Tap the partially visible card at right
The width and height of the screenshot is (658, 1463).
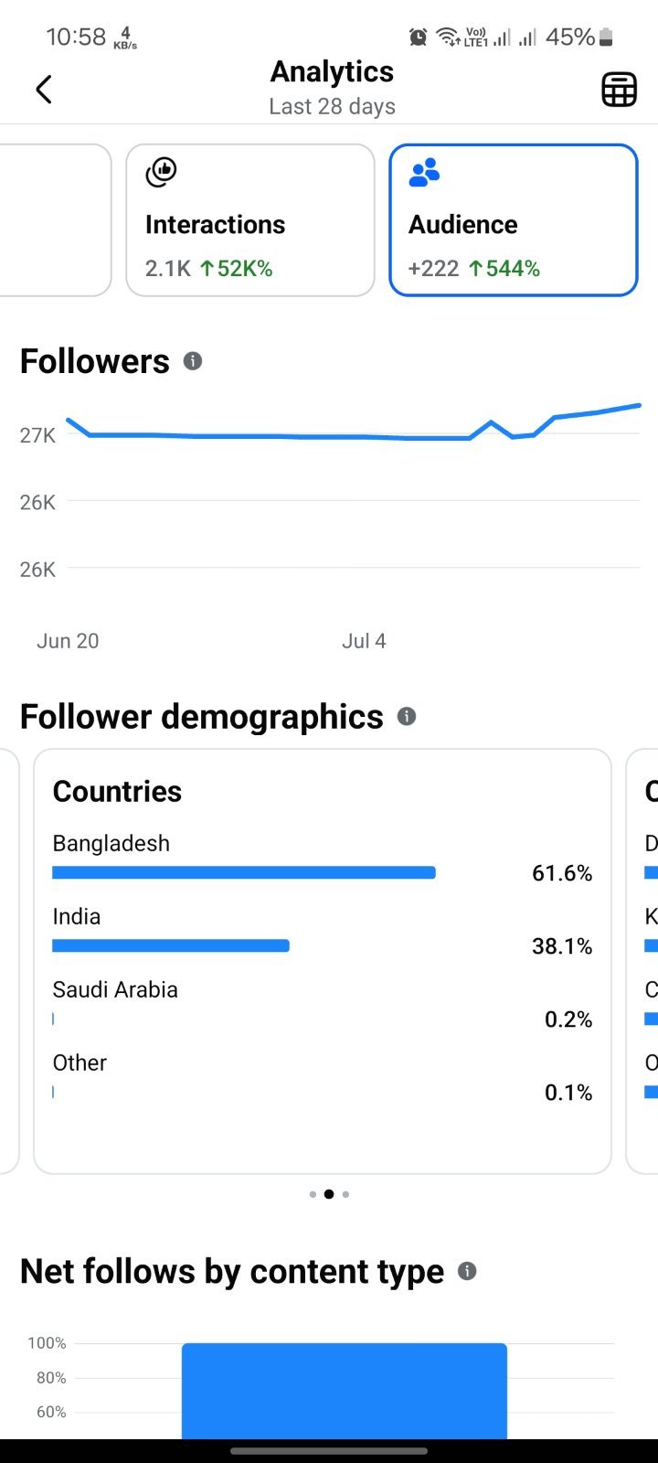[642, 961]
